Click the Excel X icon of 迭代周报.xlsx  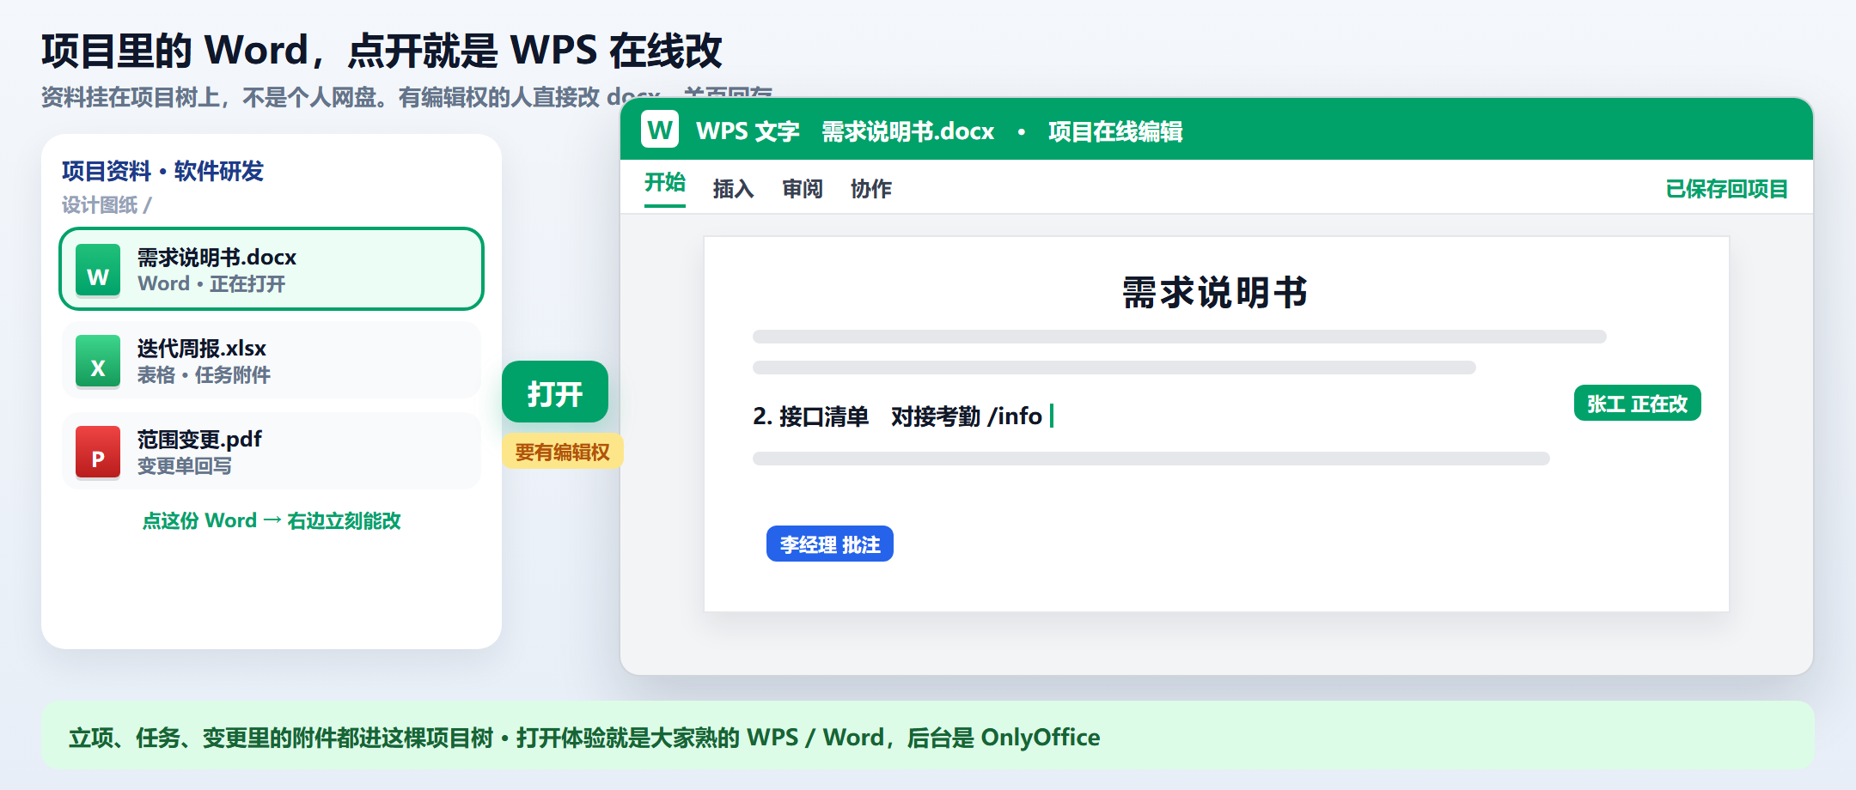point(98,362)
